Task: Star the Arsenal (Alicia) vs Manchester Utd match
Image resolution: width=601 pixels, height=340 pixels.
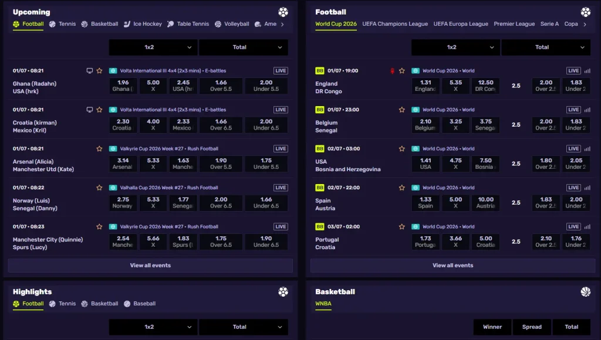Action: (x=99, y=149)
